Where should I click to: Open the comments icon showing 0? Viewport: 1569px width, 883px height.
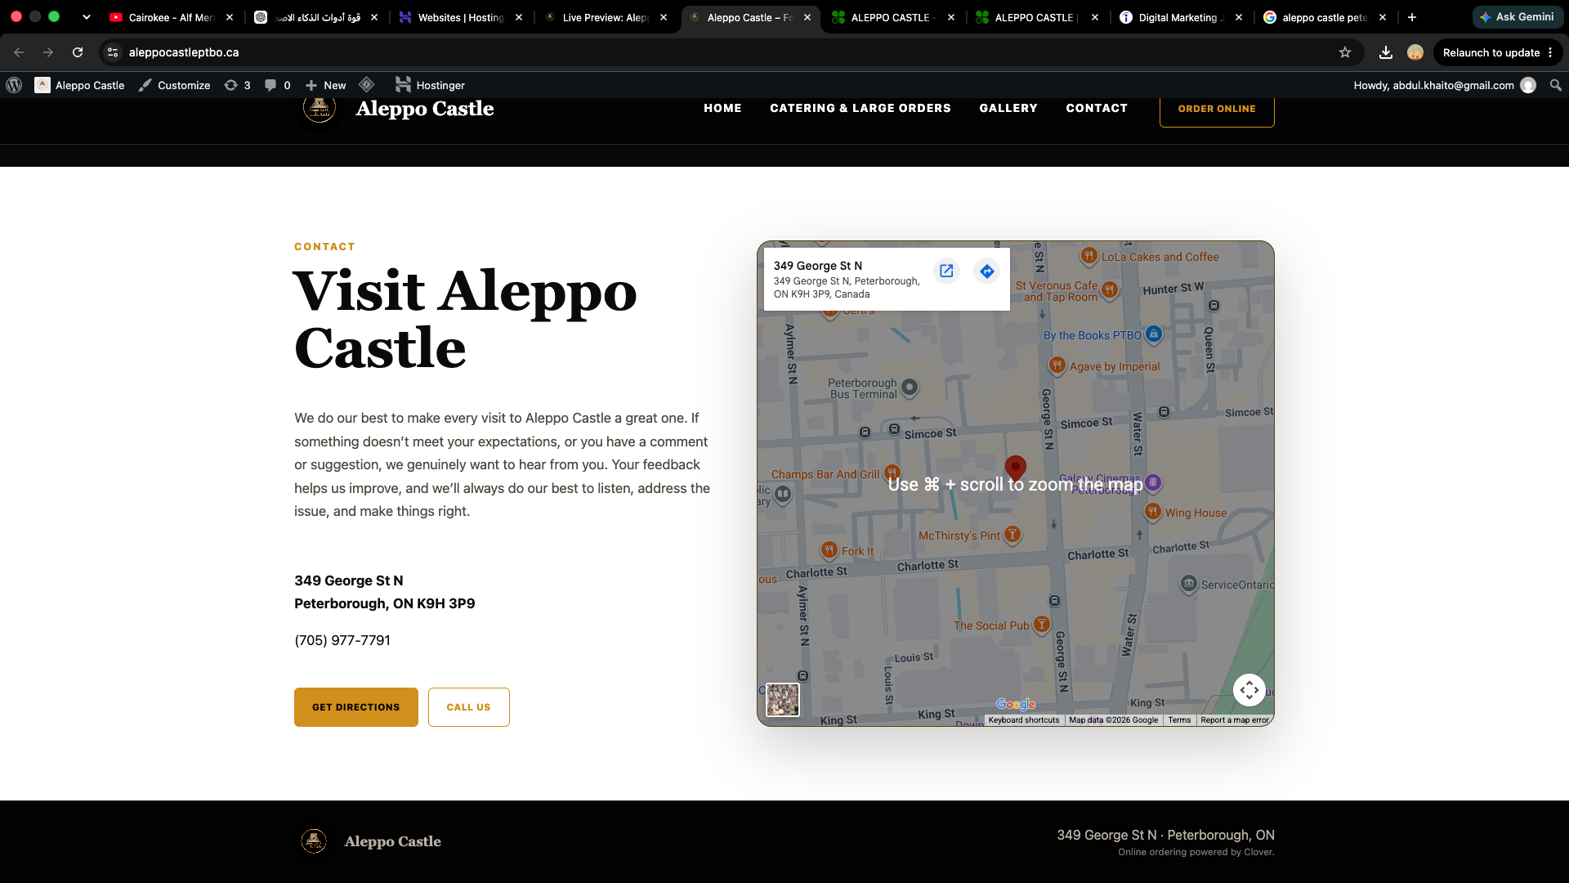(277, 85)
